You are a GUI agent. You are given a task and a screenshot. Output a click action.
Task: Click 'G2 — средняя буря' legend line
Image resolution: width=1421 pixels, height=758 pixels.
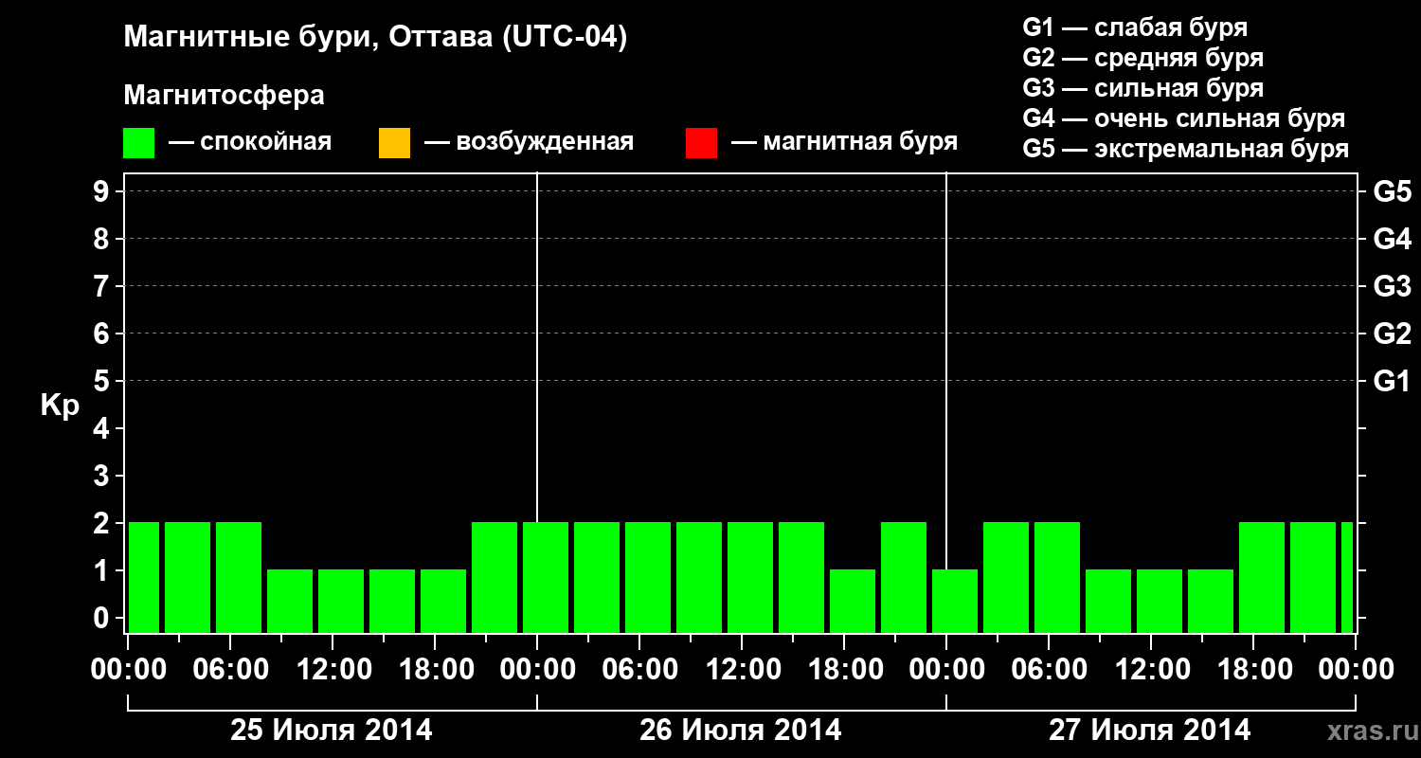click(x=1143, y=58)
